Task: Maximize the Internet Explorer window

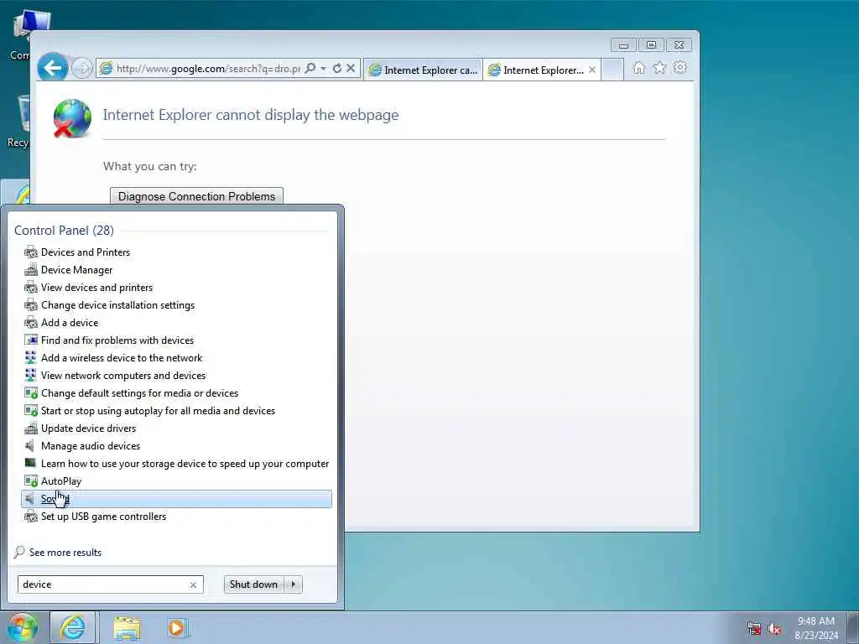Action: click(651, 45)
